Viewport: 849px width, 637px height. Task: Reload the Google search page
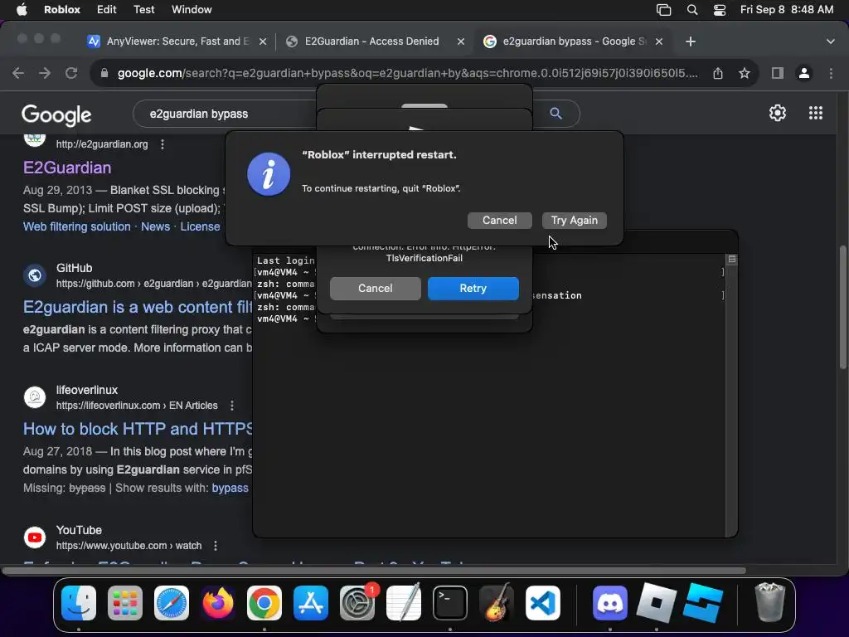[x=71, y=73]
